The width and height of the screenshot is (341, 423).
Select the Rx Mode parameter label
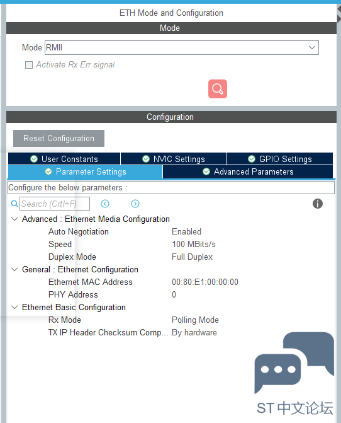tap(65, 320)
